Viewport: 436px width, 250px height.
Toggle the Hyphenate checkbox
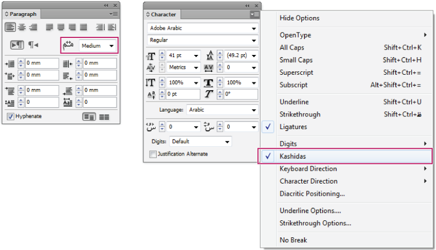coord(10,116)
